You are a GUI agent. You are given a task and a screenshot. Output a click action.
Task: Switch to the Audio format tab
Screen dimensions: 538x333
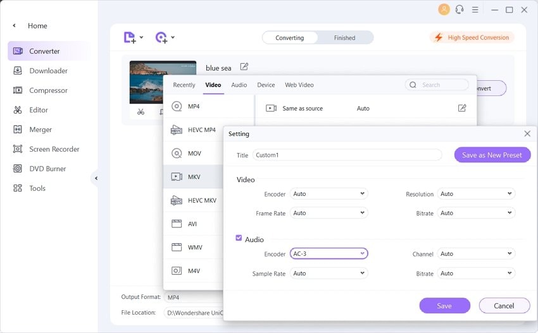pyautogui.click(x=239, y=85)
